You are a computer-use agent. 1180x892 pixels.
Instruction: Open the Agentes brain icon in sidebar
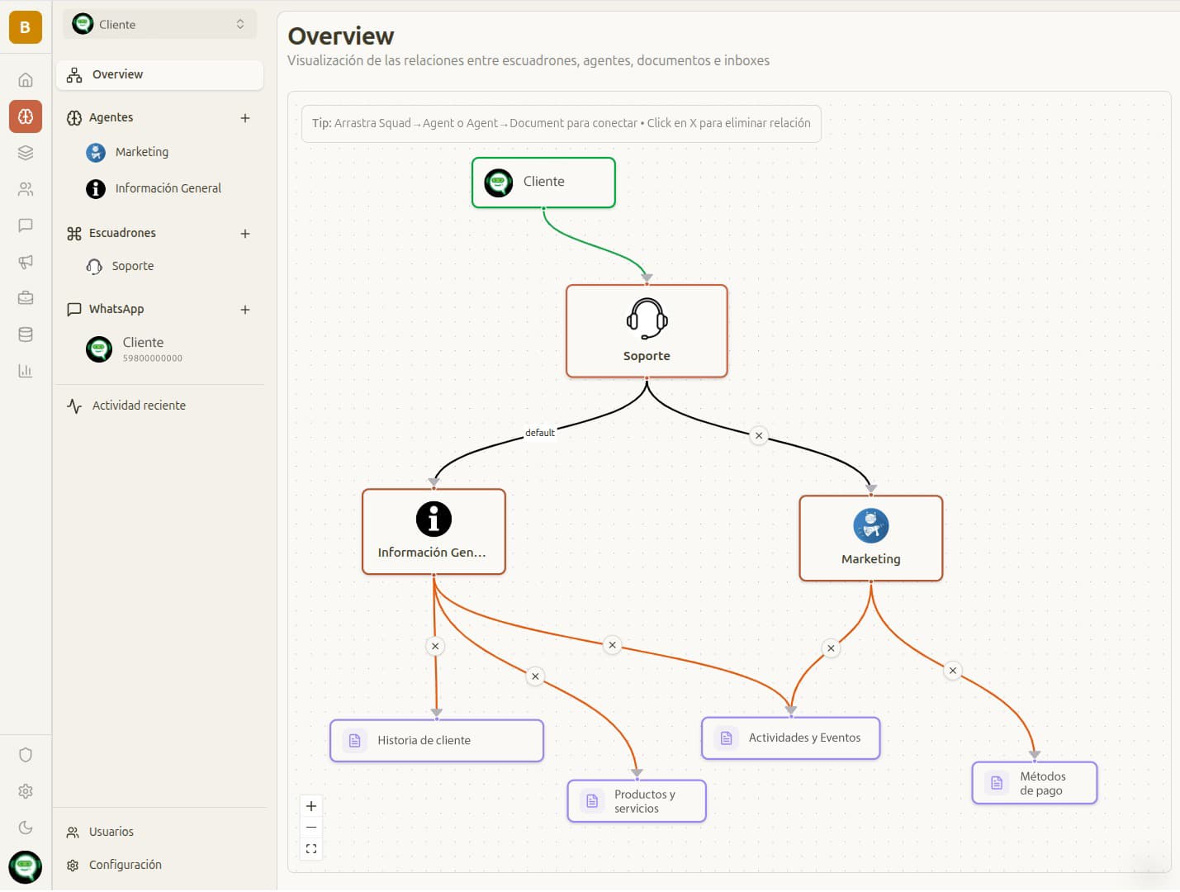click(26, 116)
